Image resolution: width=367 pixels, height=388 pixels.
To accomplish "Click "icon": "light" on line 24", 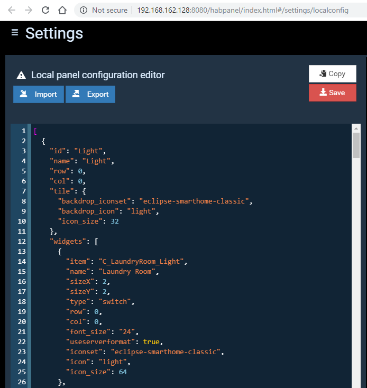I will point(98,362).
